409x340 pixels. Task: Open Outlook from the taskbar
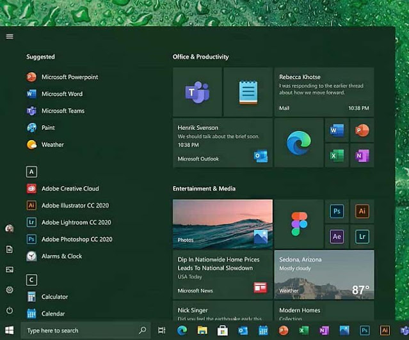point(243,330)
